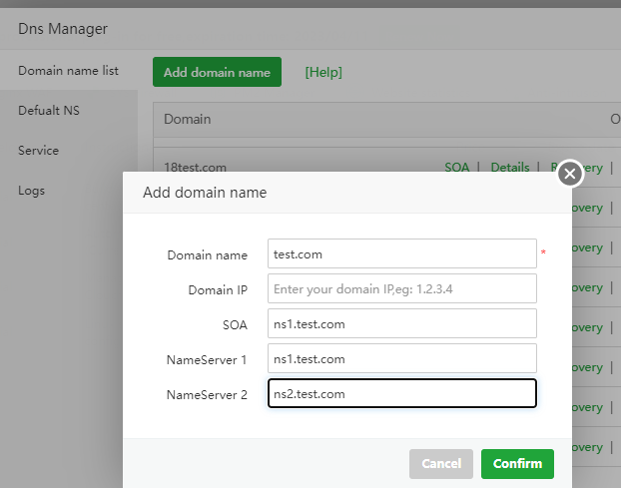Click the green Add domain name button
Image resolution: width=621 pixels, height=488 pixels.
pos(217,72)
